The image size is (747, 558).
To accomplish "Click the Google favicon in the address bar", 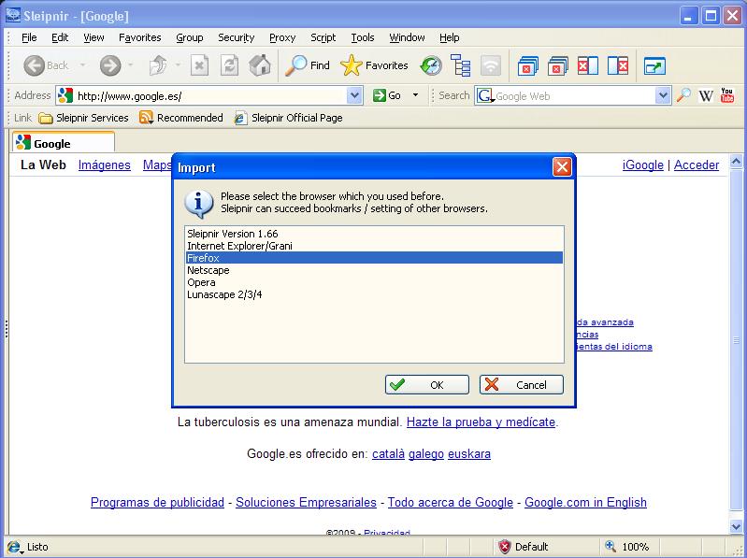I will point(65,95).
